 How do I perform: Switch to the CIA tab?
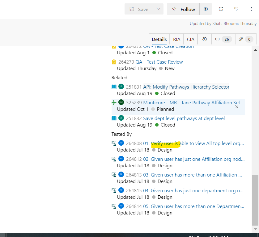[x=190, y=39]
